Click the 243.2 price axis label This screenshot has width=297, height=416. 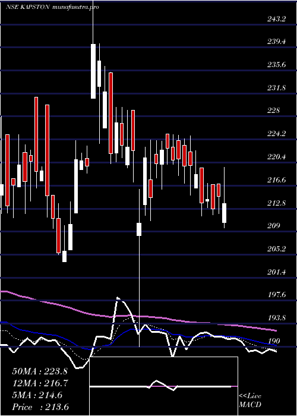[276, 19]
